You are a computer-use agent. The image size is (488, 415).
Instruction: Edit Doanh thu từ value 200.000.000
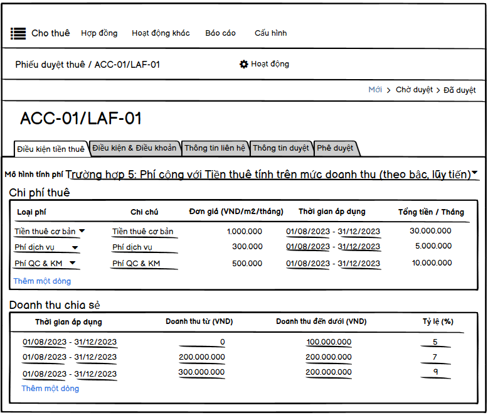(202, 357)
